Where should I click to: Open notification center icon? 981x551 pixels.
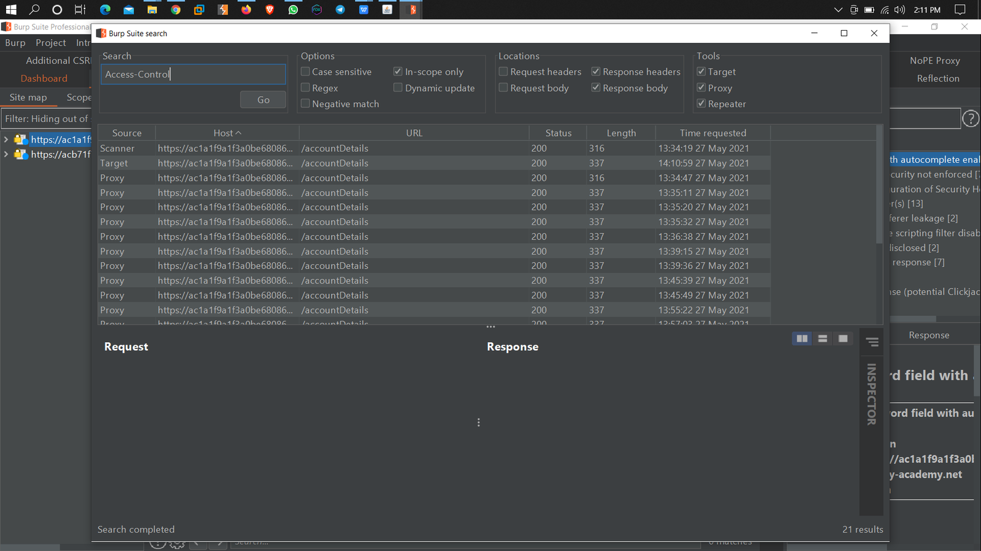coord(960,10)
